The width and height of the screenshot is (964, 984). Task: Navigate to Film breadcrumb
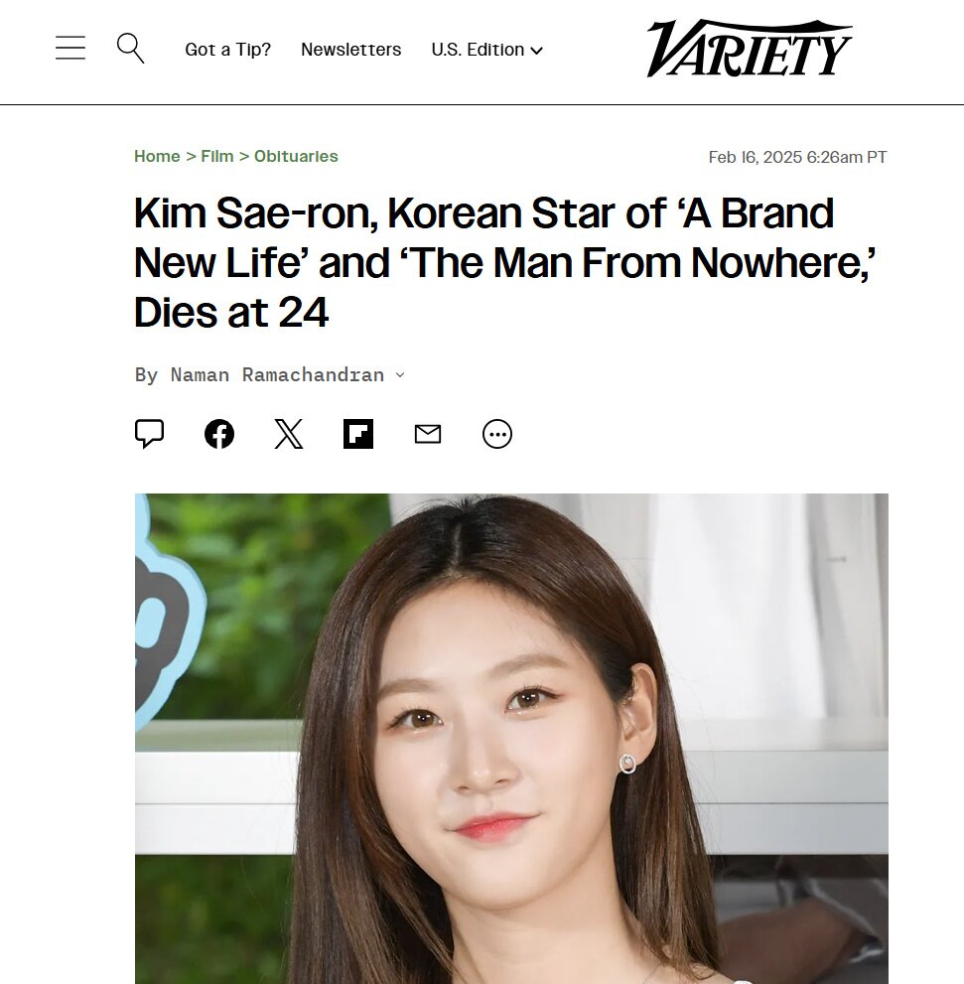pos(217,156)
